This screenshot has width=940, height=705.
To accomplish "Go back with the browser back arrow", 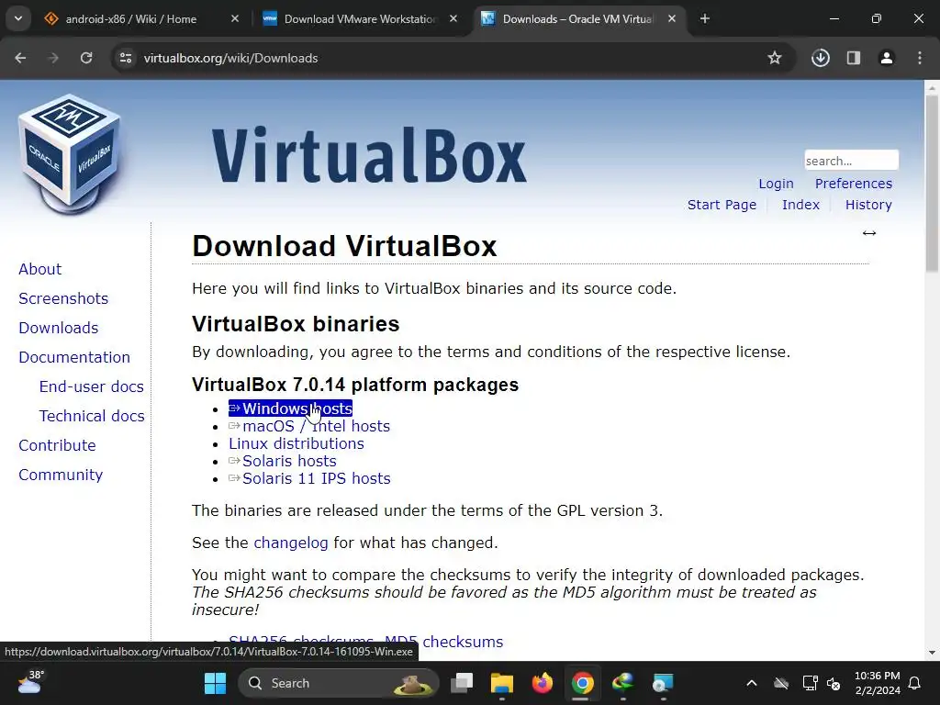I will (x=20, y=58).
